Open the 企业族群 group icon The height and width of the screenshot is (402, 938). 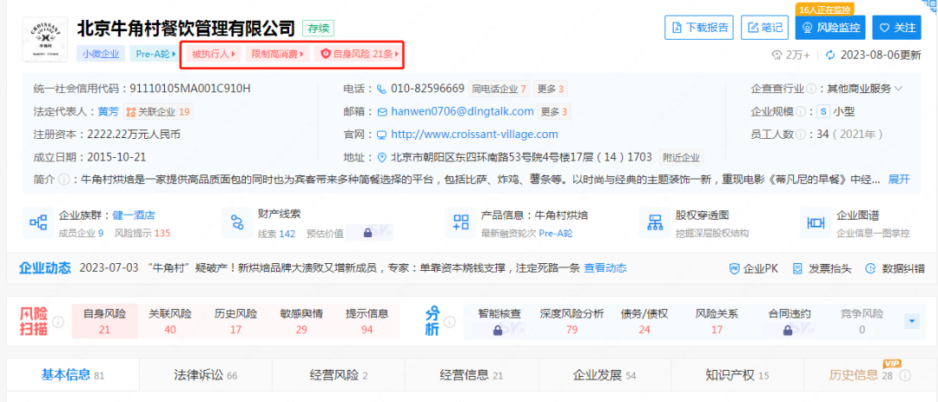pyautogui.click(x=38, y=223)
